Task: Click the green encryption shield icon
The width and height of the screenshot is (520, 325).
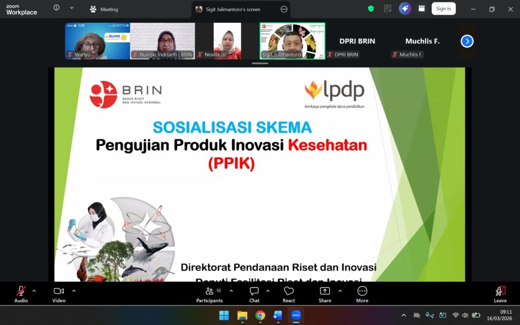Action: [371, 9]
